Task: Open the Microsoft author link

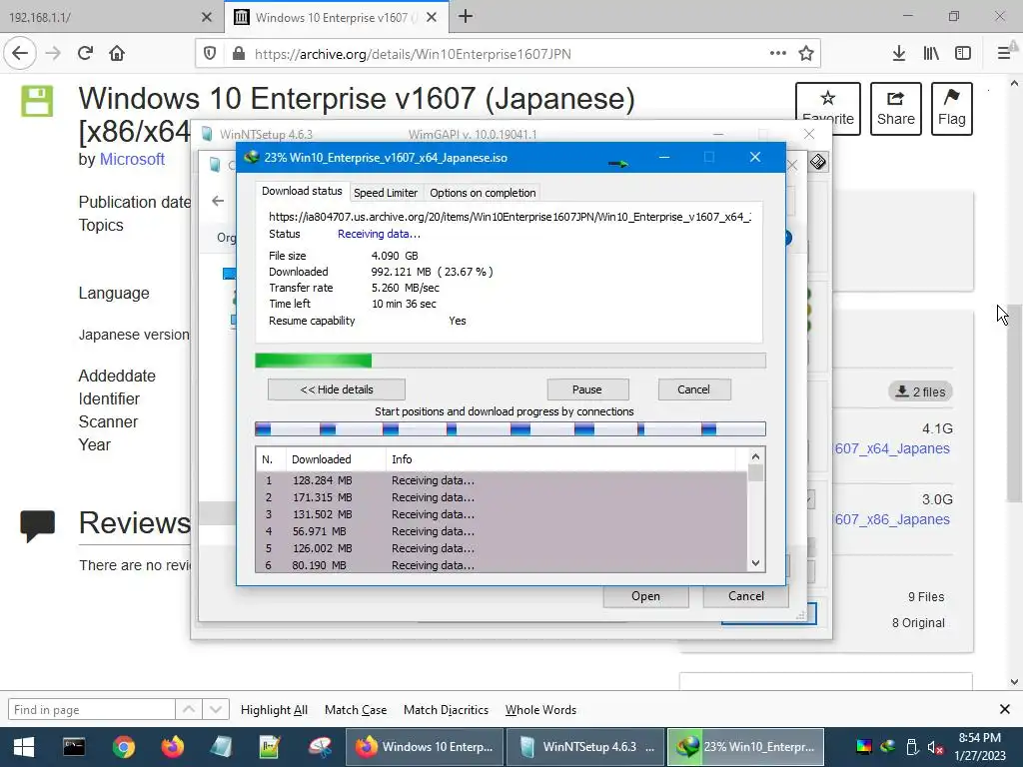Action: (x=132, y=159)
